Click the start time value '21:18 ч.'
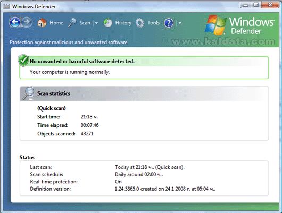Screen dimensions: 282x213 click(89, 117)
